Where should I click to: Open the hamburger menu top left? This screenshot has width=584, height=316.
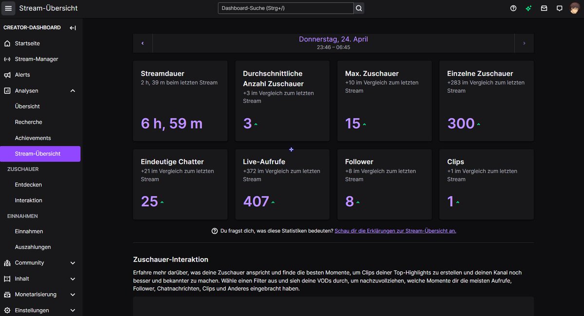coord(8,8)
